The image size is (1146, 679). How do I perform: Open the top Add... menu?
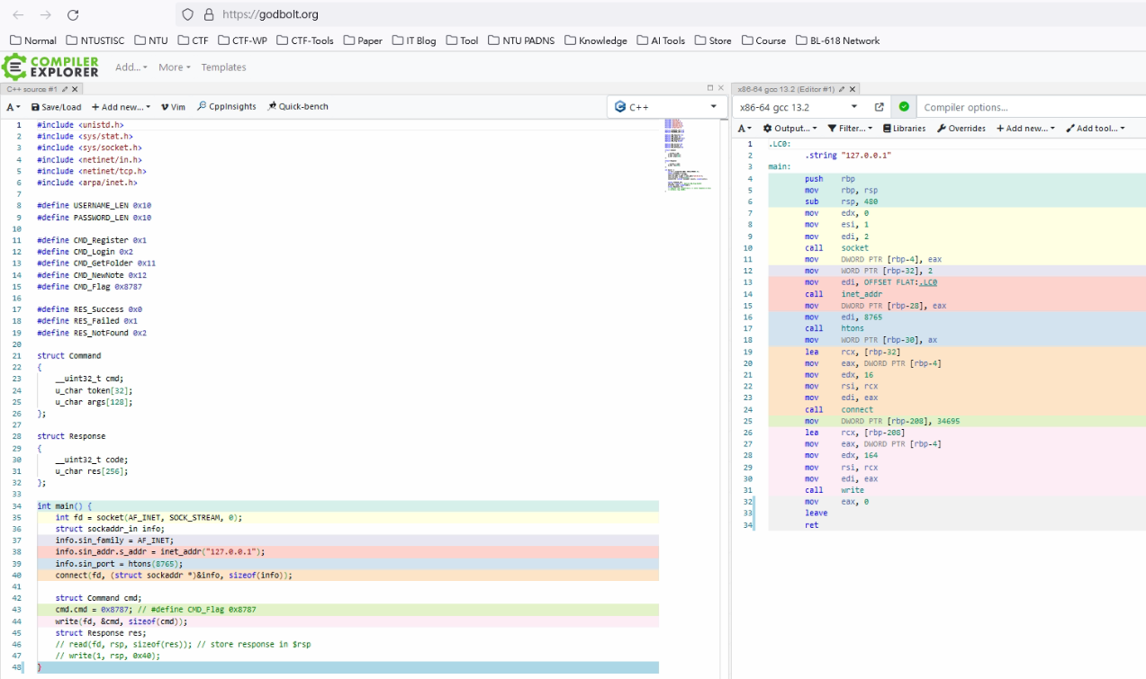tap(131, 67)
